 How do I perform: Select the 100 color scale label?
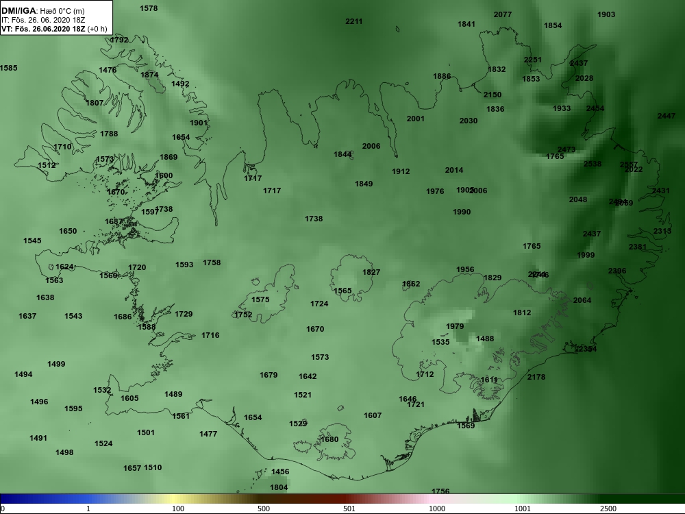point(178,509)
